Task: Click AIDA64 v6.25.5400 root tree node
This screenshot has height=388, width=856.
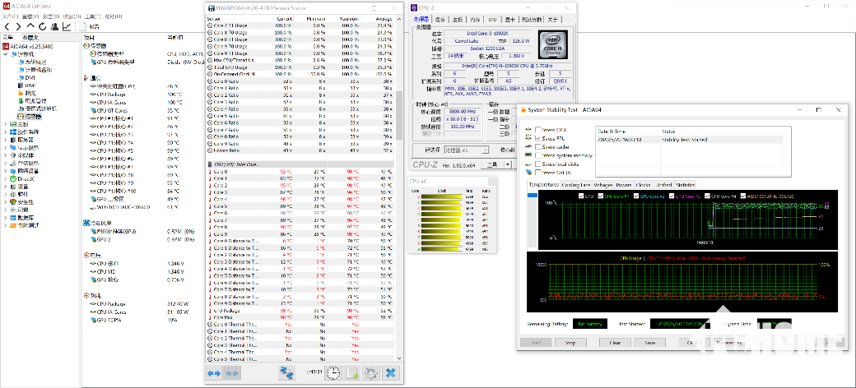Action: [26, 46]
